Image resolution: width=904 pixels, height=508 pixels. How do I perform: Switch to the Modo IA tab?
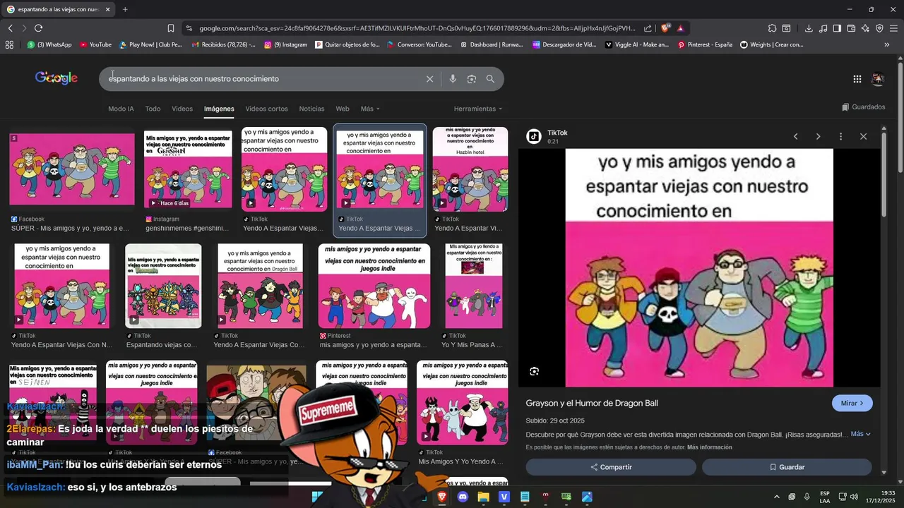click(121, 109)
